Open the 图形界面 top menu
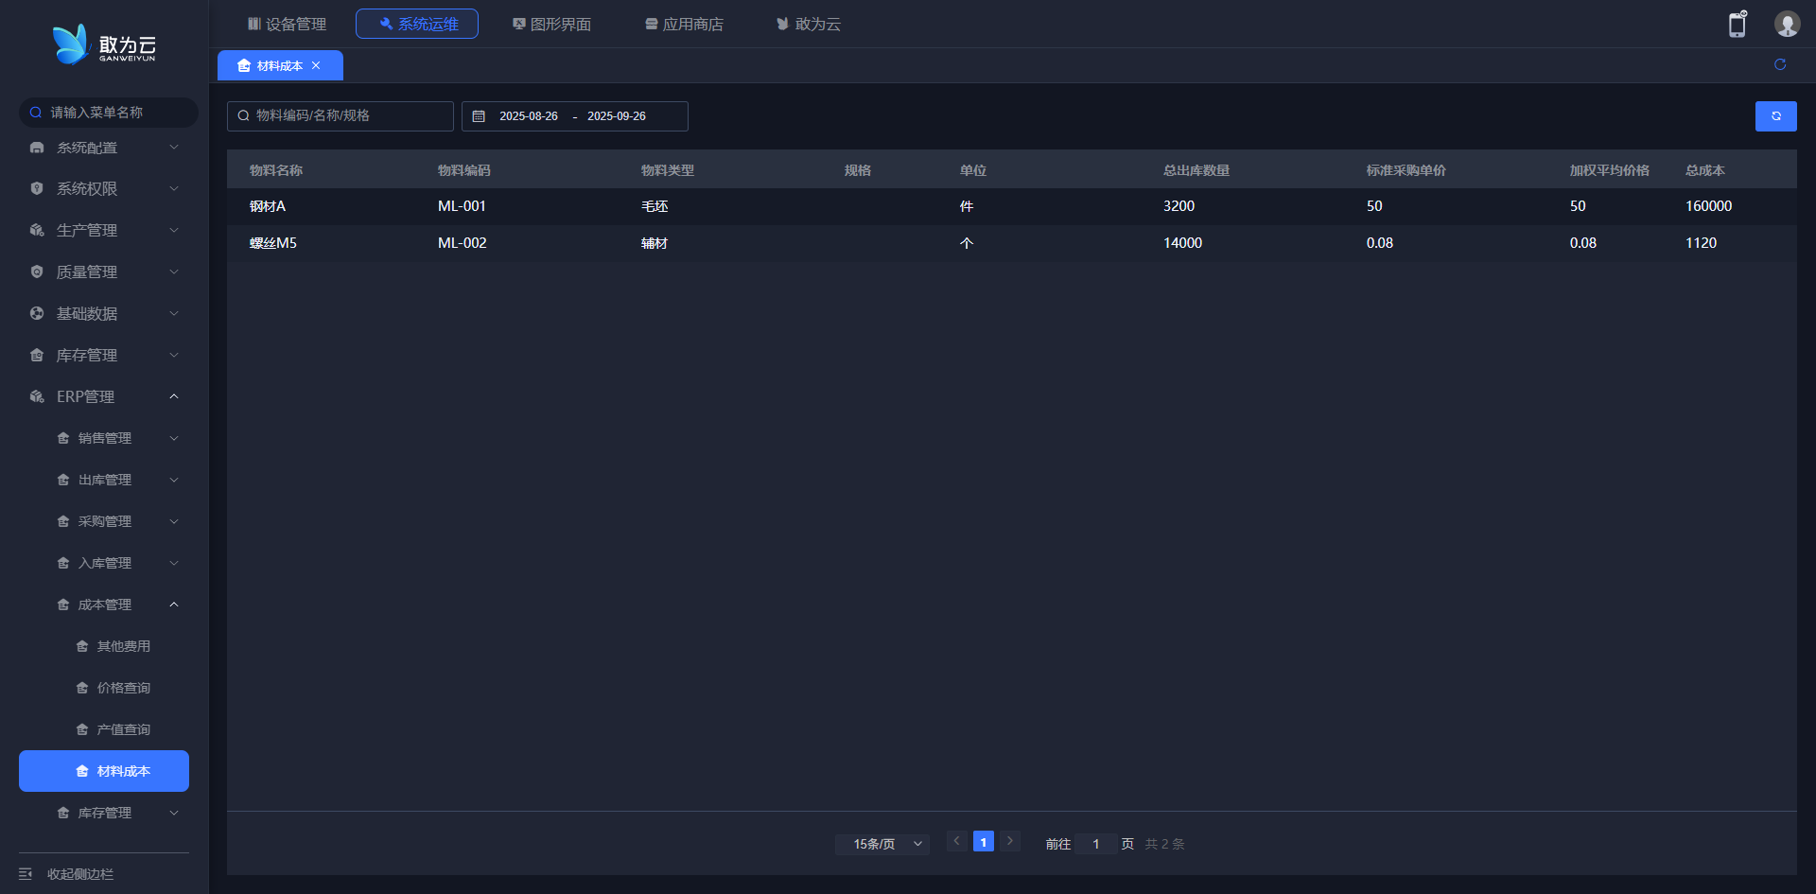This screenshot has width=1816, height=894. point(551,24)
